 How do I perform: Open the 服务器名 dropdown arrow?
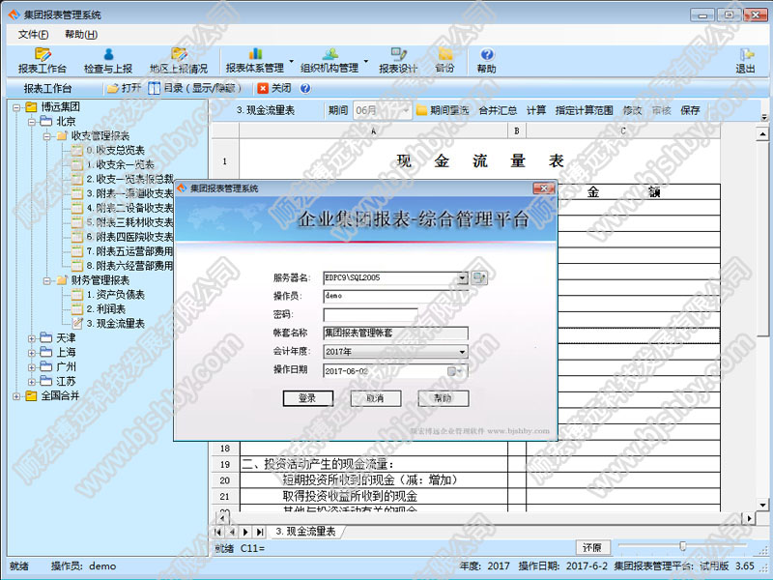point(462,278)
